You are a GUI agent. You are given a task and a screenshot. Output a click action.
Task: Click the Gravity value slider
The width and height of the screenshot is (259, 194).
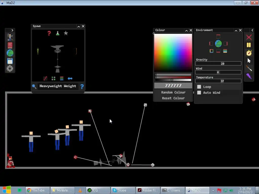pyautogui.click(x=218, y=63)
